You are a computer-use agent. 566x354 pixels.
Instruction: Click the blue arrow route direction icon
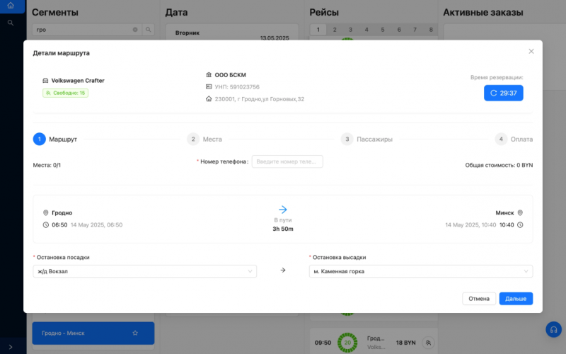283,210
